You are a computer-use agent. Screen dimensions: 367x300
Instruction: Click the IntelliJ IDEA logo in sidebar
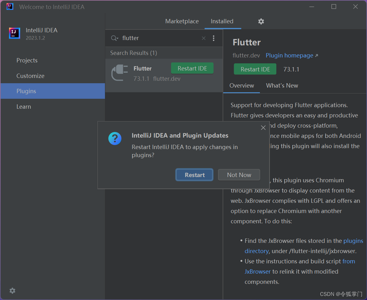(15, 33)
